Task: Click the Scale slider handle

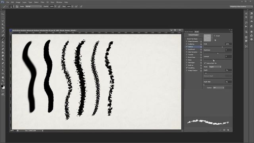Action: coord(222,47)
